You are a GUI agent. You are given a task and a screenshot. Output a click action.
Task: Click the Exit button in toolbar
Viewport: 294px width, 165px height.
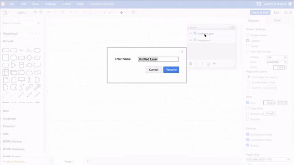tap(277, 12)
